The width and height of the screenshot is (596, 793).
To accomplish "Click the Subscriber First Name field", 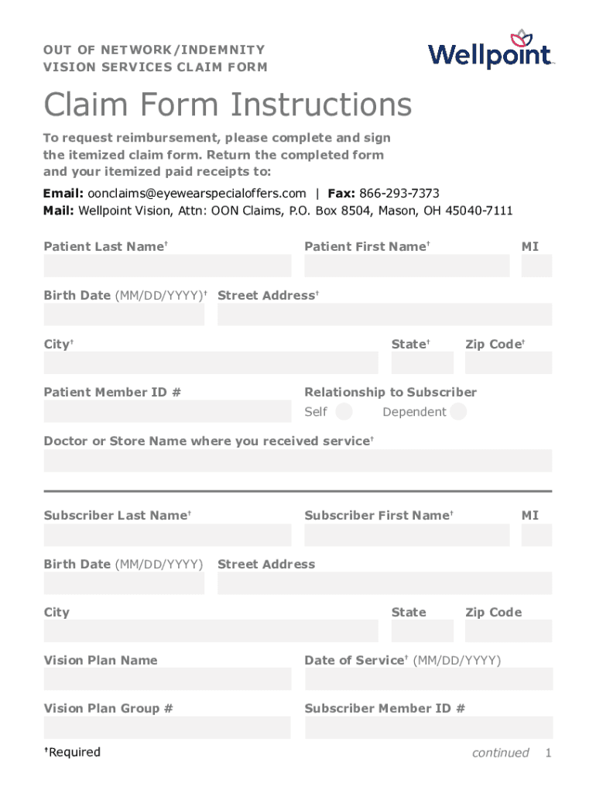I will click(x=406, y=534).
